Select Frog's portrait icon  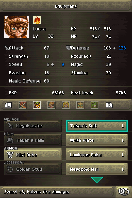click(95, 105)
